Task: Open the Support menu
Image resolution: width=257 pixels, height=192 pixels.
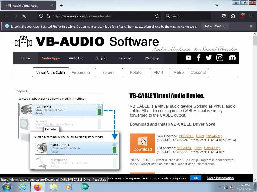Action: pos(101,58)
